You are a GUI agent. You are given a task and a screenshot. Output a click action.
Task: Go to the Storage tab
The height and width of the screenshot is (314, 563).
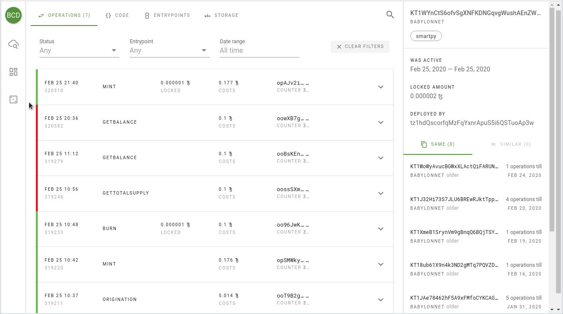[221, 16]
